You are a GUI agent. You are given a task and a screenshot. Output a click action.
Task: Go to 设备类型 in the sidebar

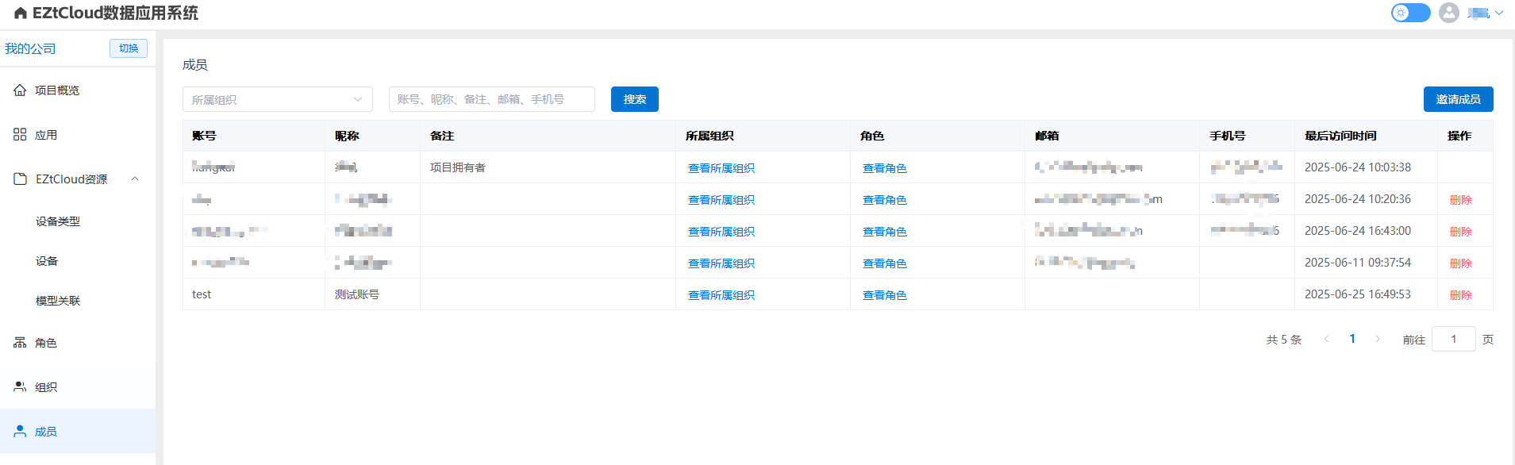(58, 221)
